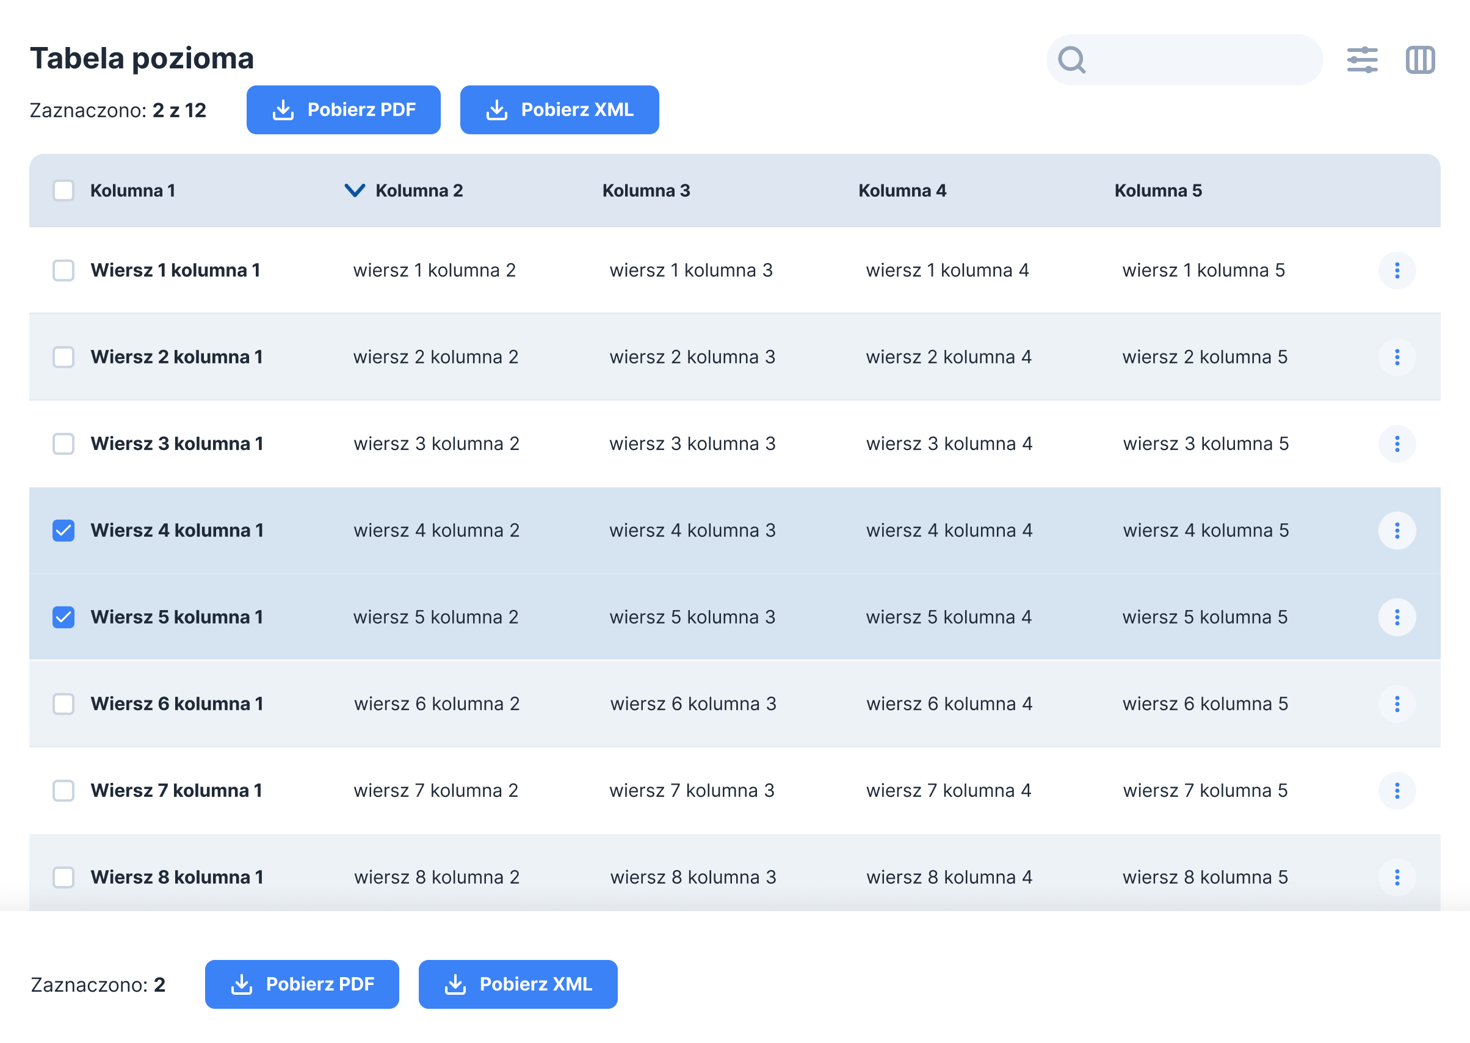
Task: Open three-dot menu for row 8
Action: [1396, 878]
